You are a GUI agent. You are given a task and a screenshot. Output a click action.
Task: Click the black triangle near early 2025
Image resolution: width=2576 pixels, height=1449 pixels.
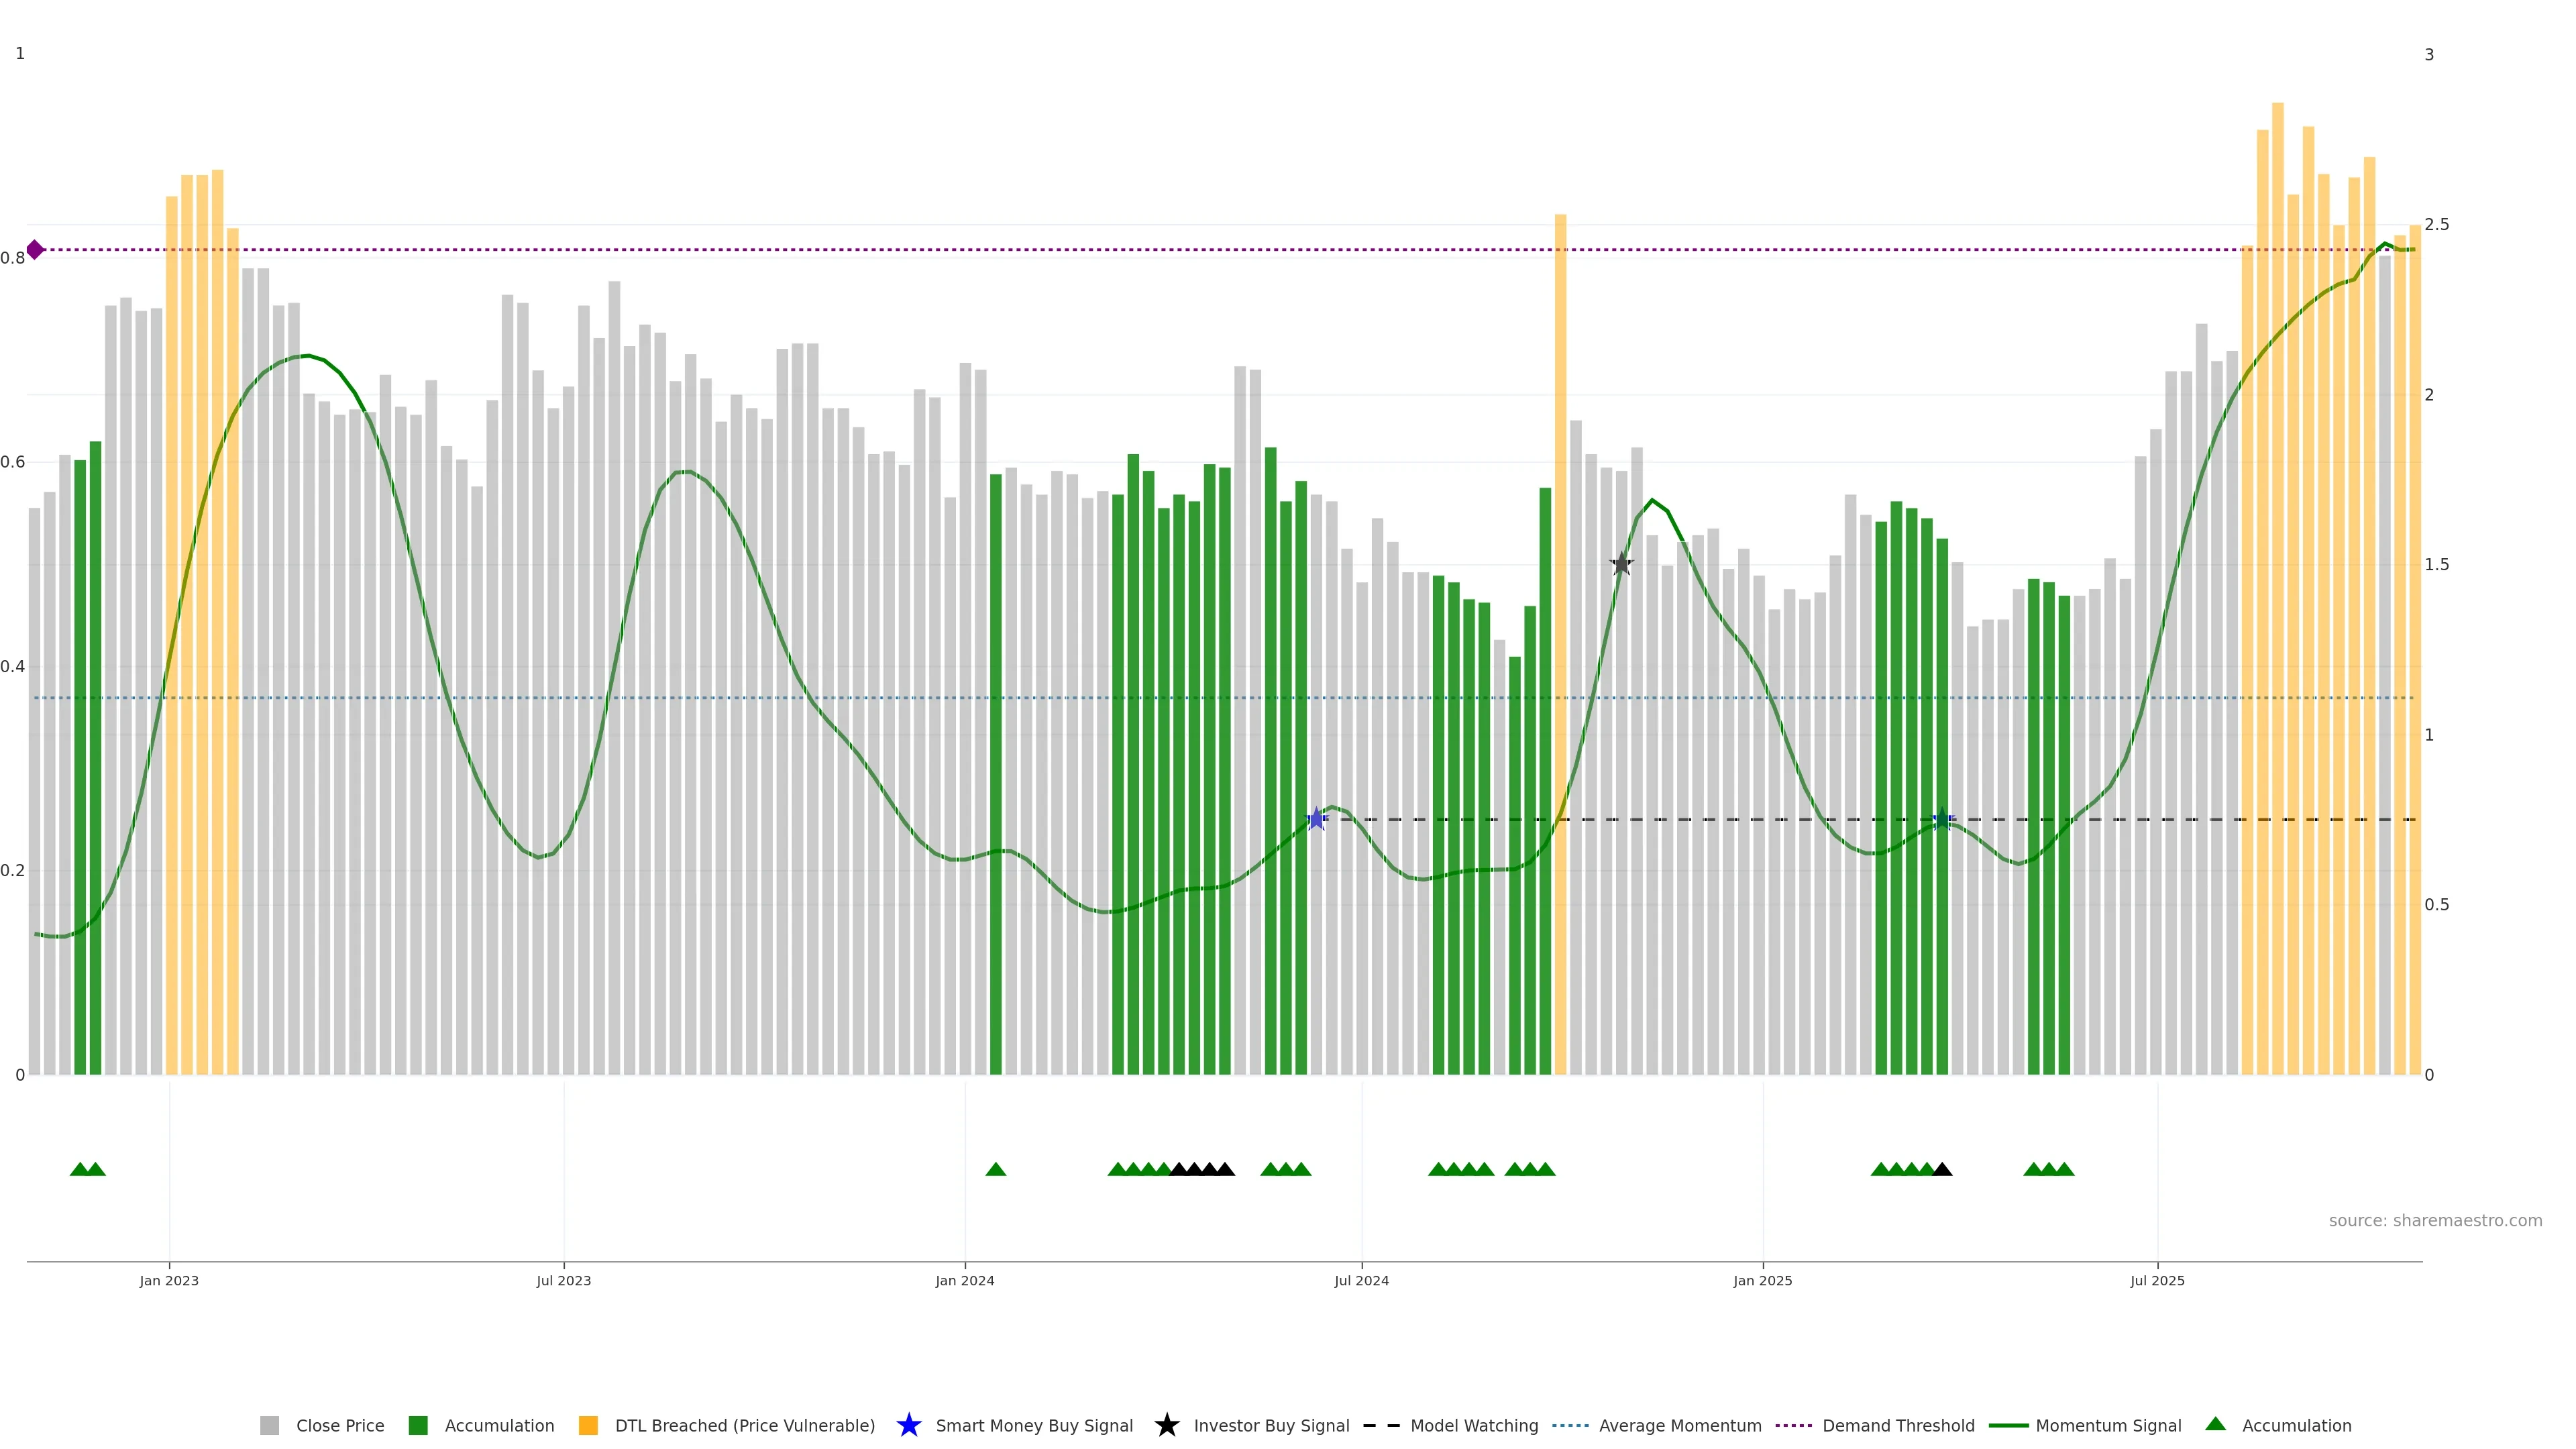point(1942,1169)
